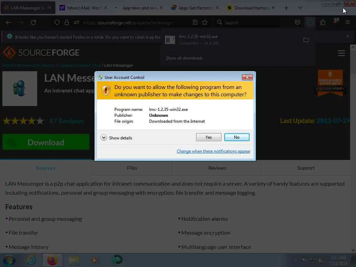
Task: Close the User Account Control dialog
Action: pos(247,78)
